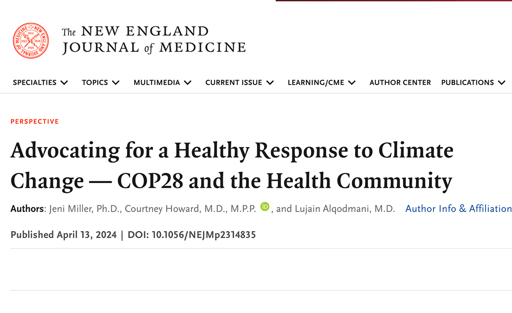Open the LEARNING/CME dropdown
Screen dimensions: 512x313
tap(352, 82)
